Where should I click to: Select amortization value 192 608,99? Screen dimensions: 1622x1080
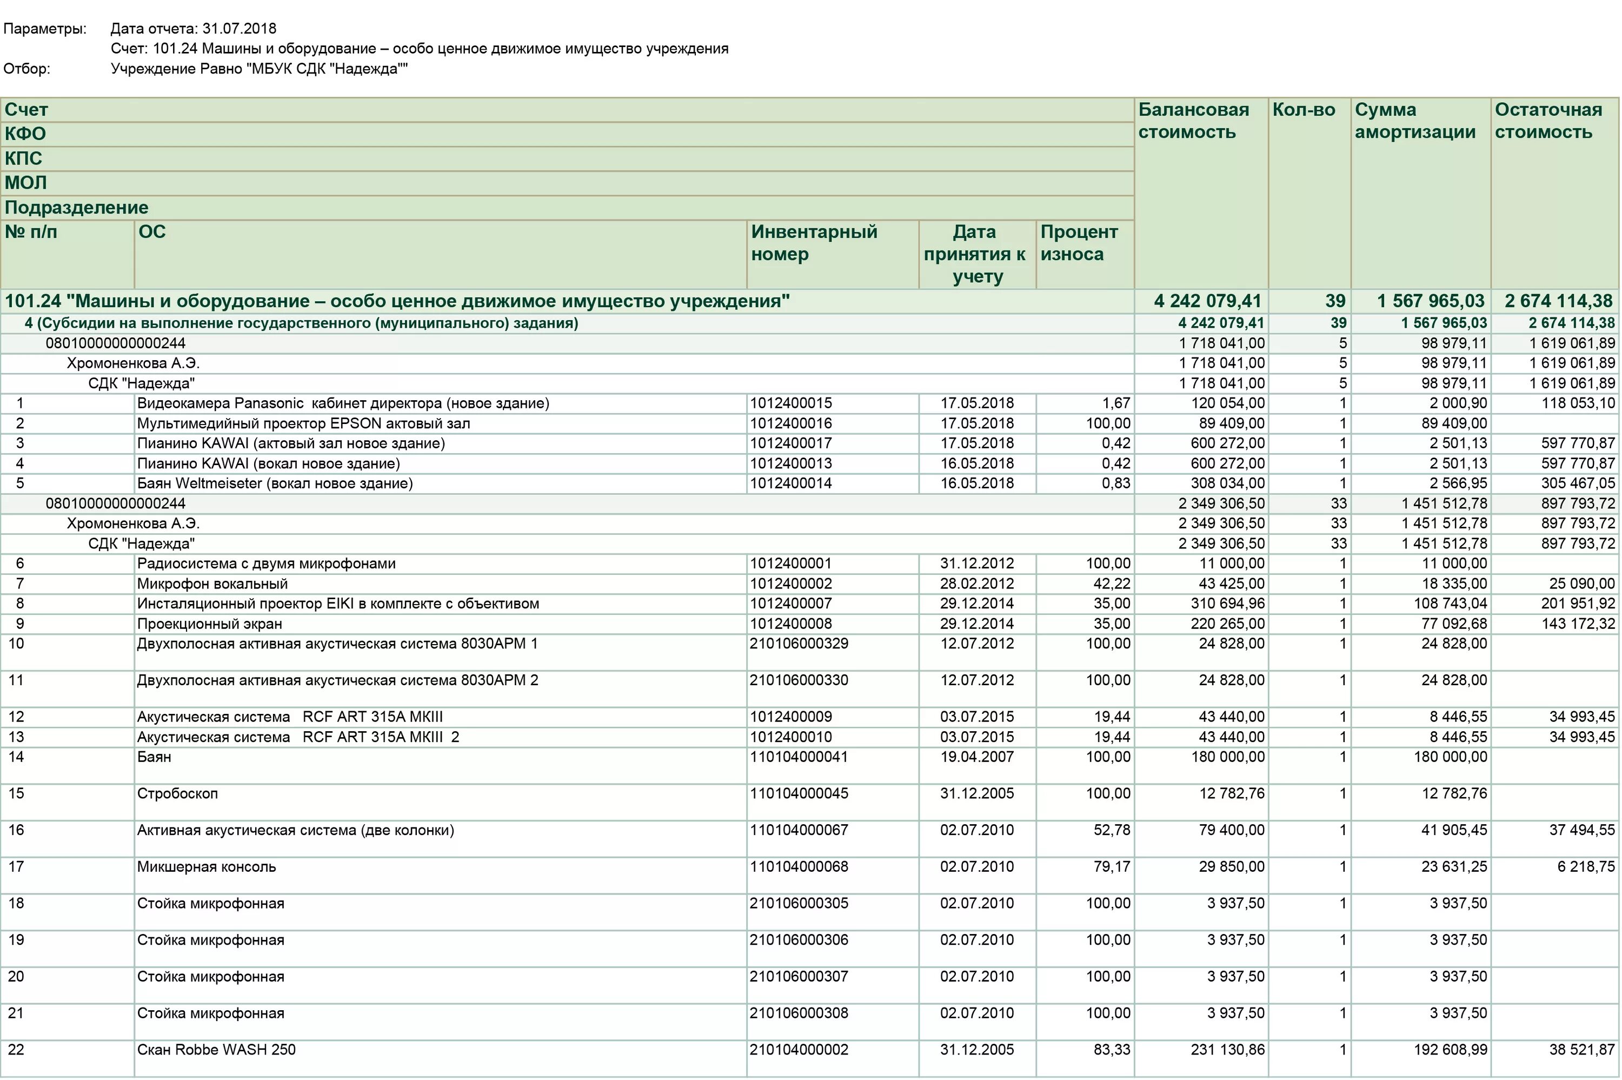tap(1450, 1050)
